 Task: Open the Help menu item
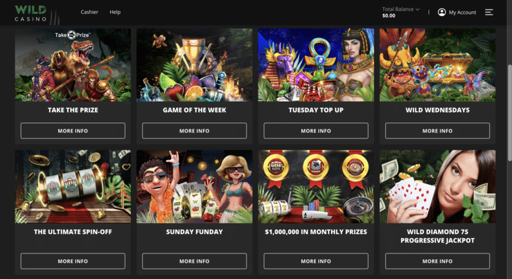tap(115, 12)
